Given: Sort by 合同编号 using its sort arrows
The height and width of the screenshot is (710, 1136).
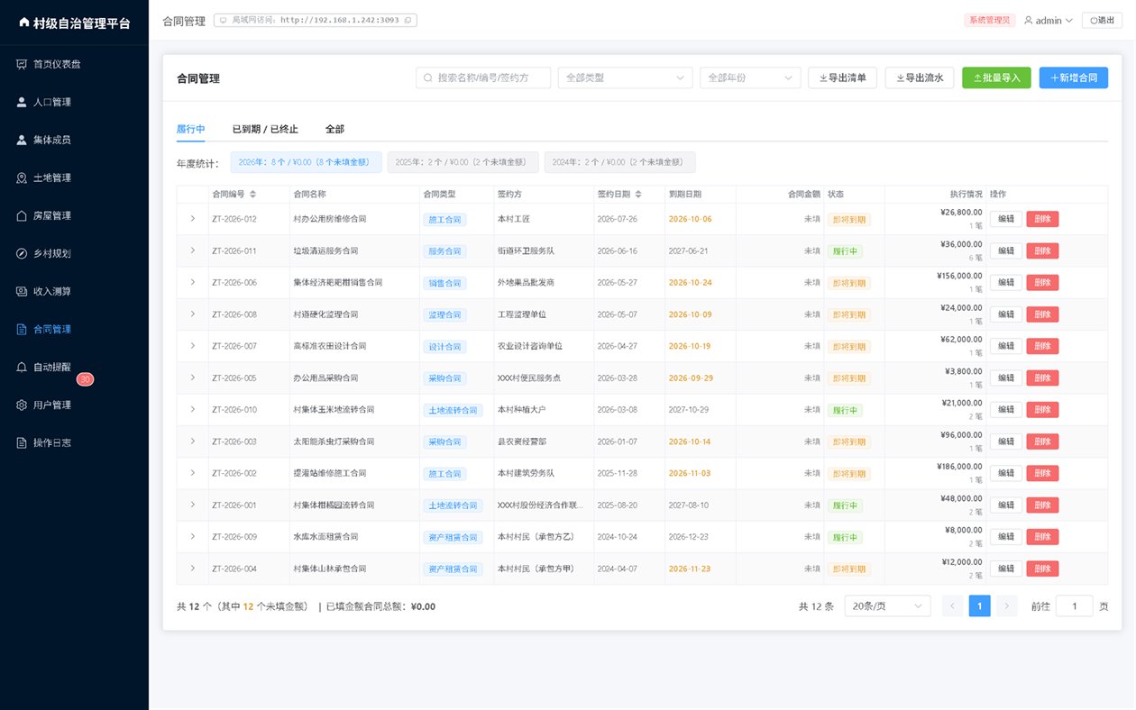Looking at the screenshot, I should click(x=253, y=194).
